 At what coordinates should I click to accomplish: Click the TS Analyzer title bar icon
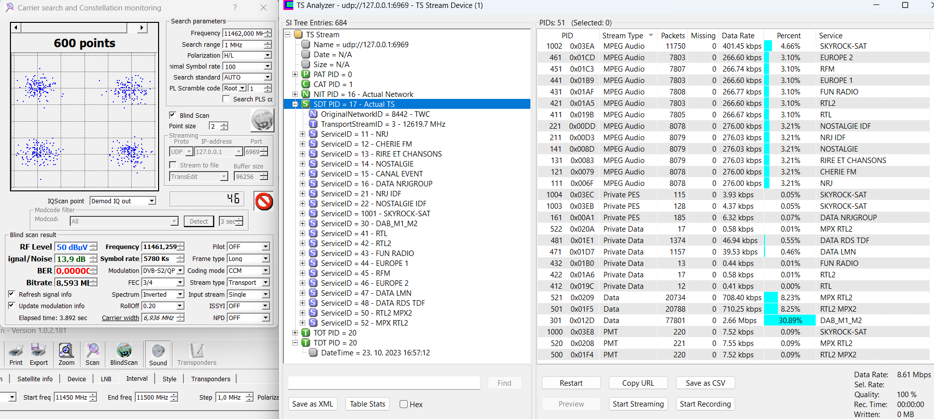[289, 5]
